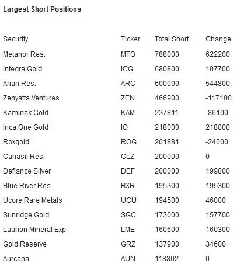Screen dimensions: 237x267
Task: Select the Aurcana security name
Action: 16,259
